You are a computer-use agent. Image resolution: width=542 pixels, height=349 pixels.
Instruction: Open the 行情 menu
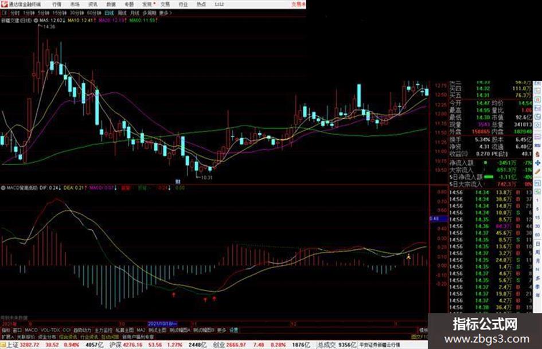tap(57, 5)
